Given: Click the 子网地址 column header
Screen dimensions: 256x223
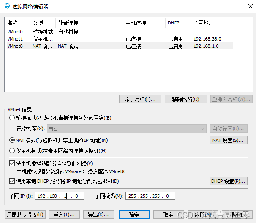Looking at the screenshot, I should pos(212,23).
